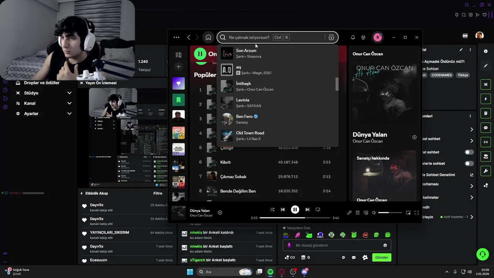Open Sohbet Denetimi external link icon

tap(472, 175)
